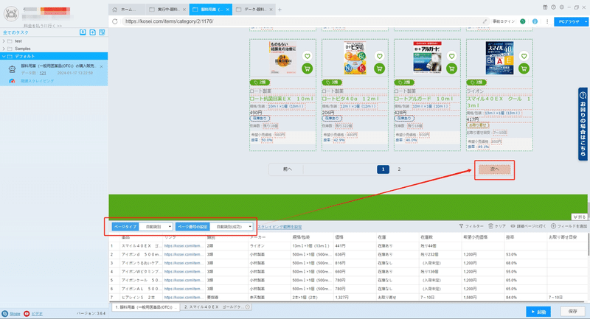
Task: Click the 次へ next page button
Action: [494, 169]
